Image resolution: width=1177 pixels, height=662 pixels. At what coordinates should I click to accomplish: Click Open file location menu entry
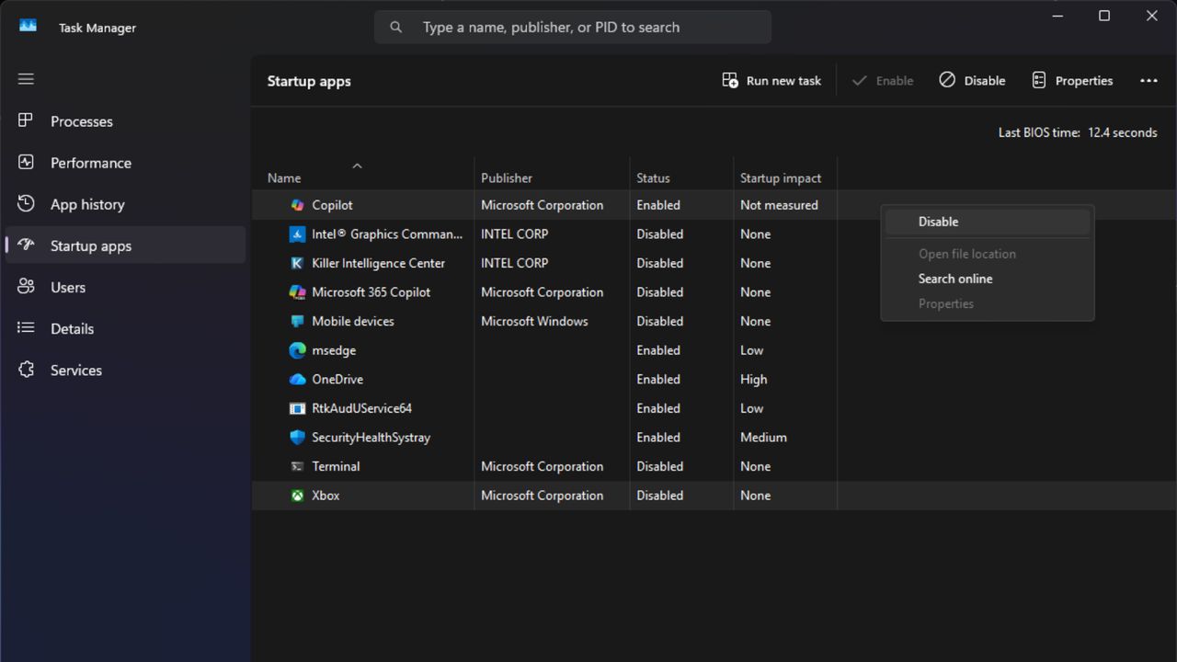(988, 254)
